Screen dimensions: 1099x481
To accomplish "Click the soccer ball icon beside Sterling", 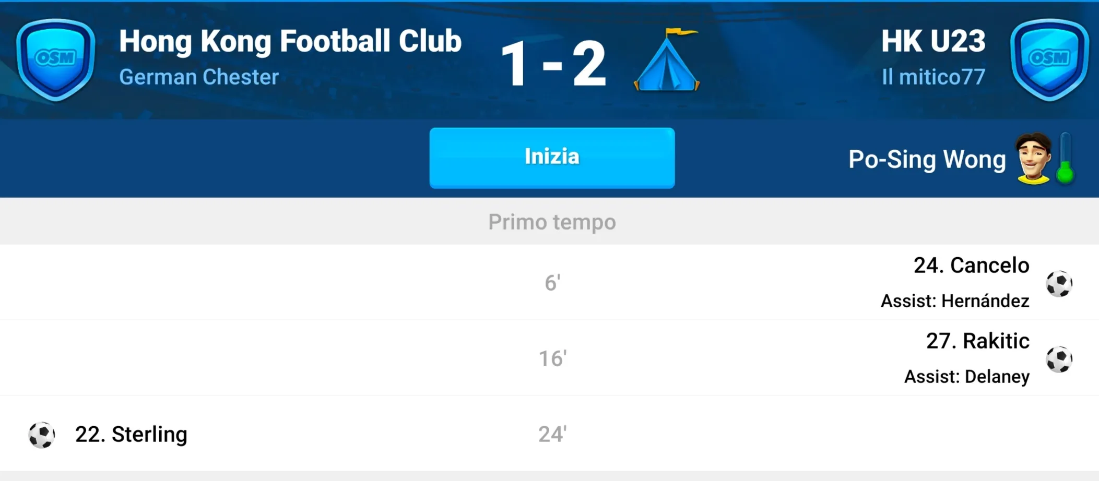I will (x=42, y=435).
